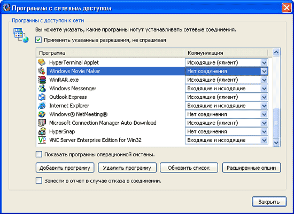Click the Windows Movie Maker icon
Screen dimensions: 294x214
pos(42,71)
